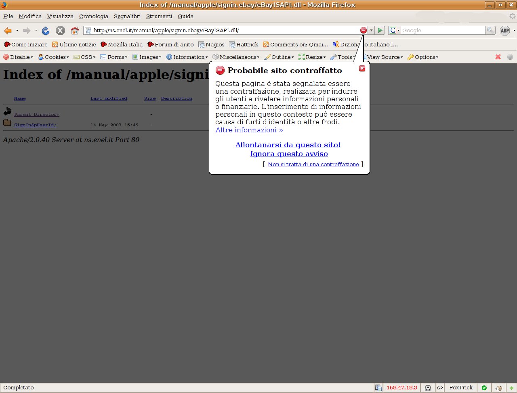
Task: Close the phishing warning popup
Action: [362, 69]
